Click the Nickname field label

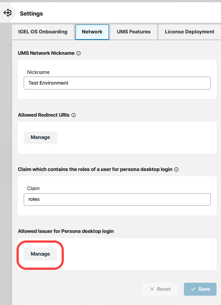click(x=38, y=73)
